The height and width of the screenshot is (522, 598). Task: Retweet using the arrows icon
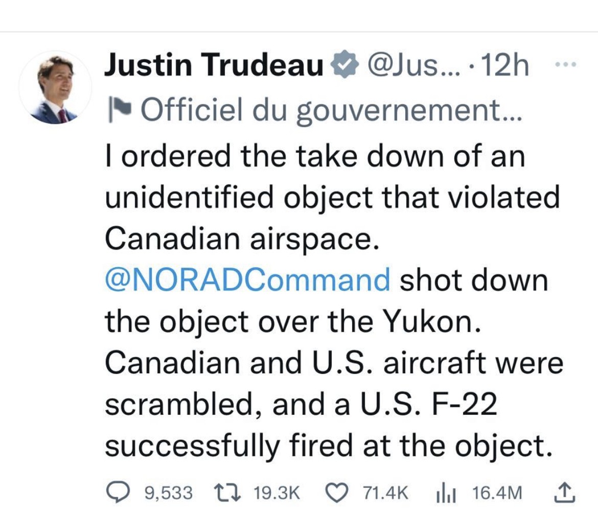click(227, 492)
